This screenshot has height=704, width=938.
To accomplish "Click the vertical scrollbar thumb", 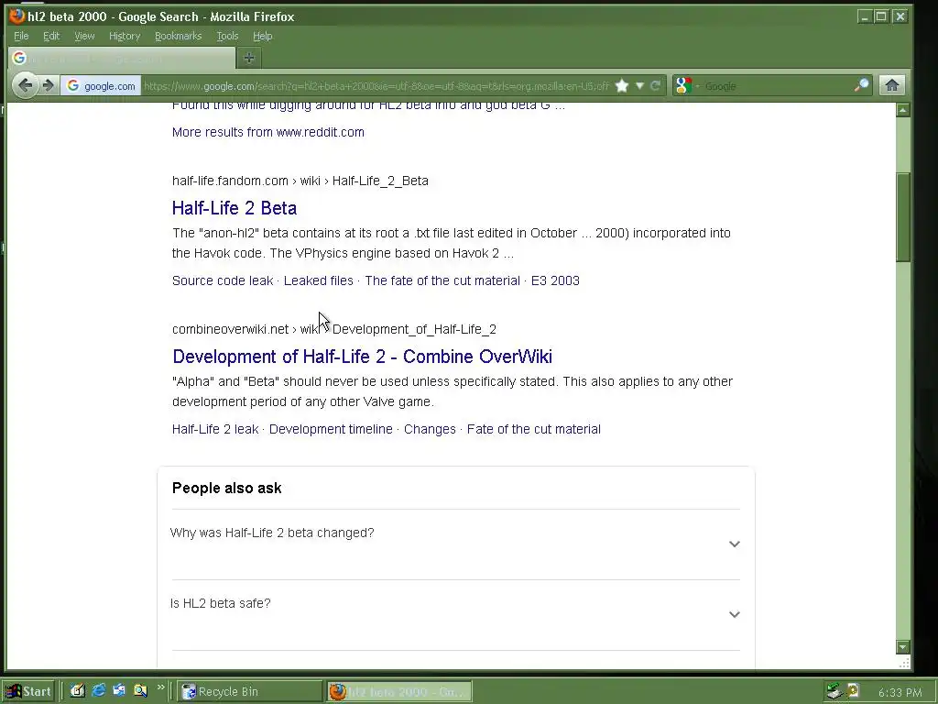I will coord(902,216).
